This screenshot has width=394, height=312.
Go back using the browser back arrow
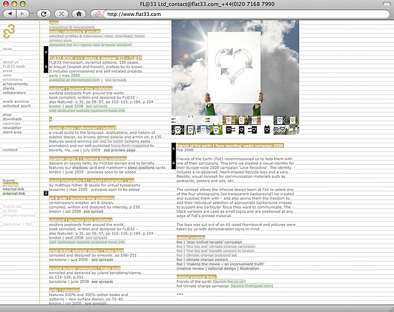(x=10, y=14)
